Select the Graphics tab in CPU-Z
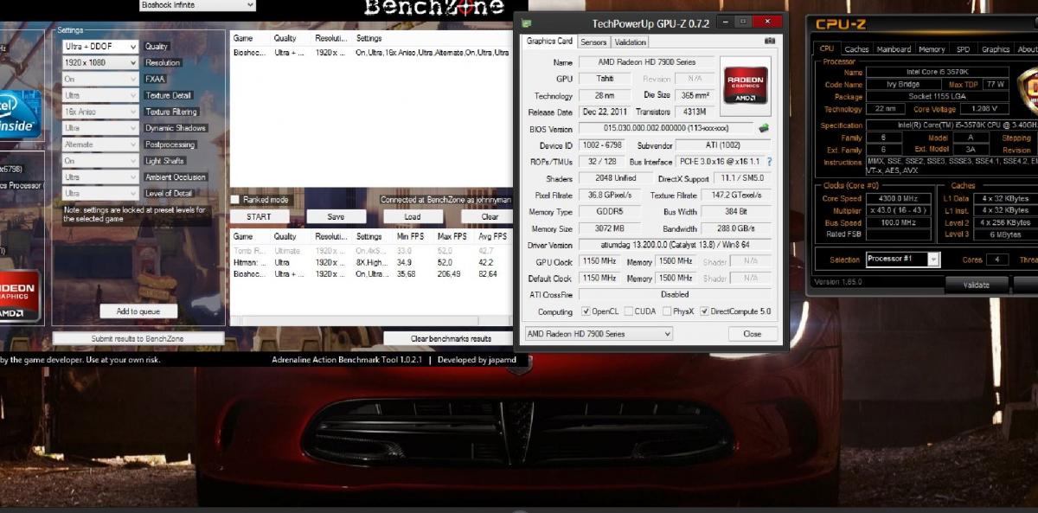 point(996,49)
